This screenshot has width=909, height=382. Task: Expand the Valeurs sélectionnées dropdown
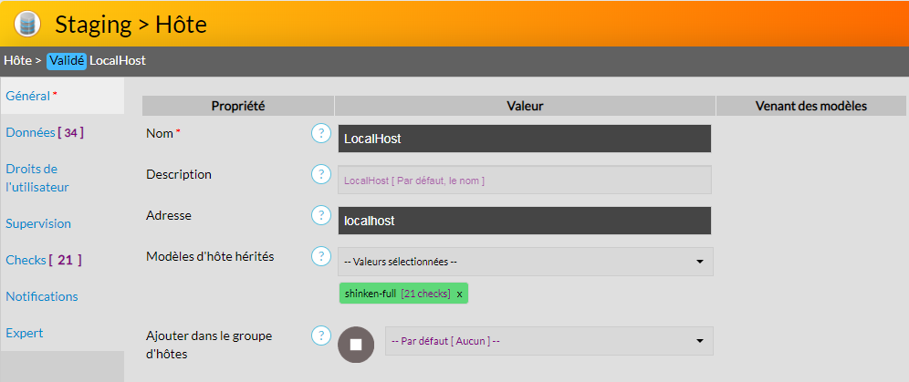[525, 262]
